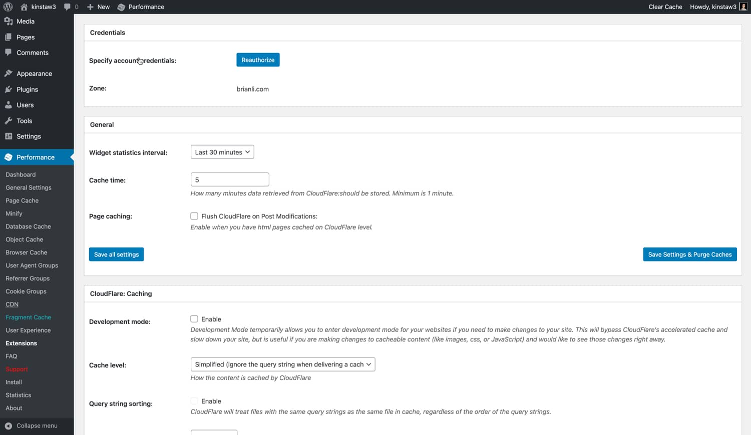Image resolution: width=751 pixels, height=435 pixels.
Task: Click the WordPress logo in the admin bar
Action: coord(8,6)
